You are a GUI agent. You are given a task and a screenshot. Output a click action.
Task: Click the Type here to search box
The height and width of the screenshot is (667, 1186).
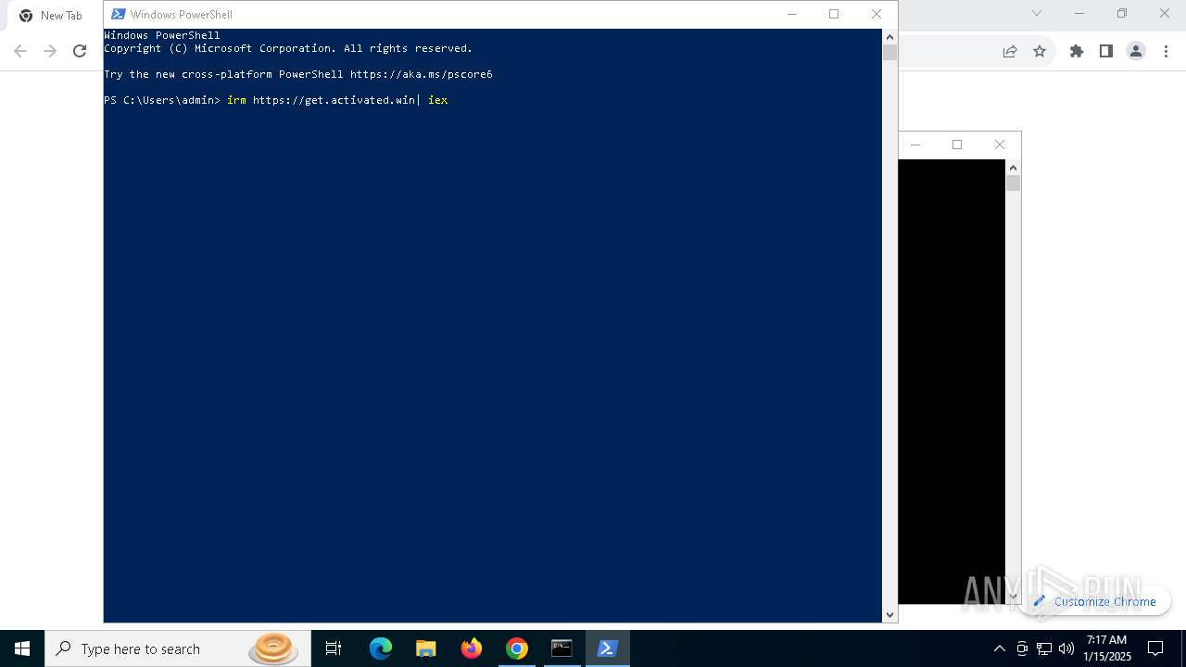pyautogui.click(x=178, y=648)
